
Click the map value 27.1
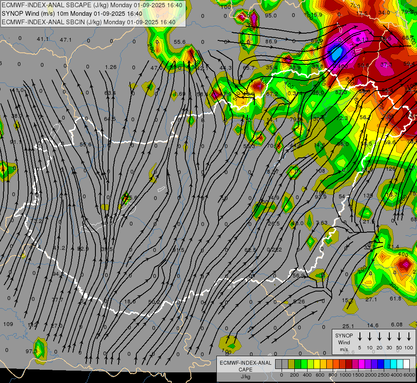pos(371,300)
